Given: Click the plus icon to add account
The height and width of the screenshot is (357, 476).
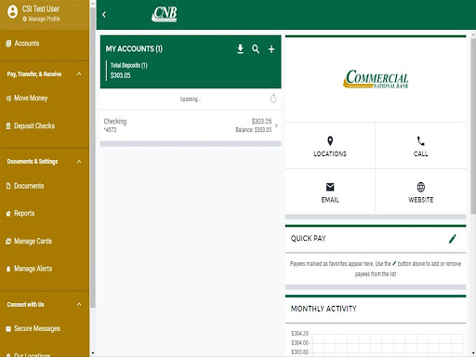Looking at the screenshot, I should pyautogui.click(x=271, y=49).
